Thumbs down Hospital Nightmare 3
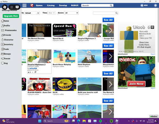The image size is (159, 124). (x=35, y=72)
